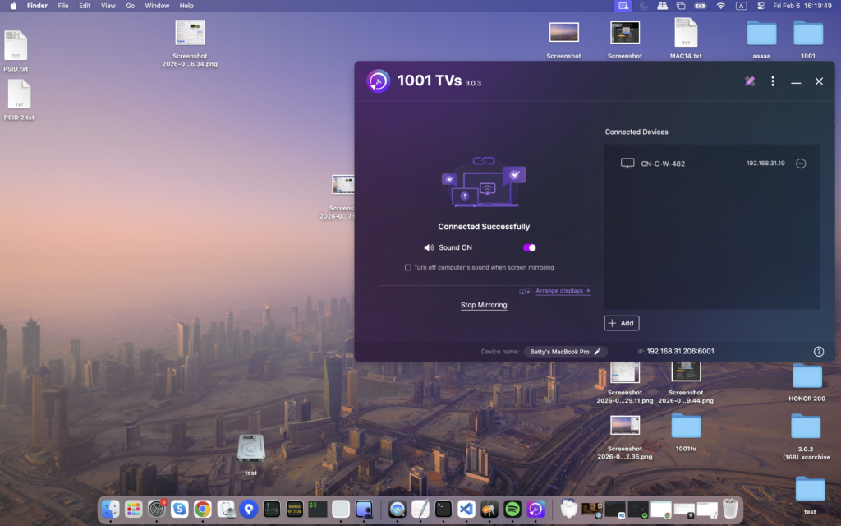The height and width of the screenshot is (526, 841).
Task: Disconnect the CN-C-W-482 device
Action: coord(801,164)
